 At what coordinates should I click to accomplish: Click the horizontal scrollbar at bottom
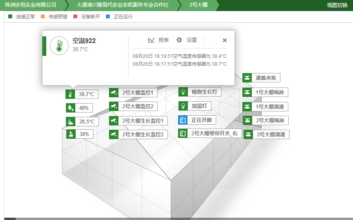click(176, 218)
